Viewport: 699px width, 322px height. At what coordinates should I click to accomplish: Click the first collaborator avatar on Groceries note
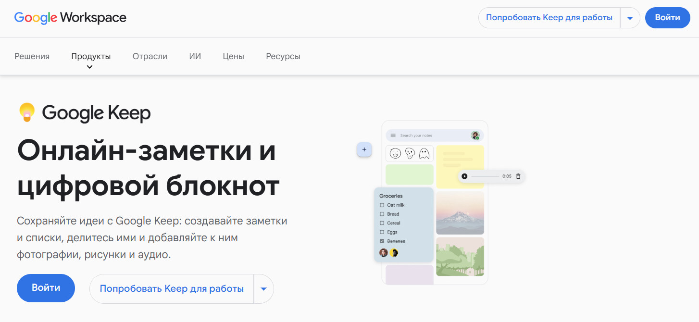coord(383,253)
